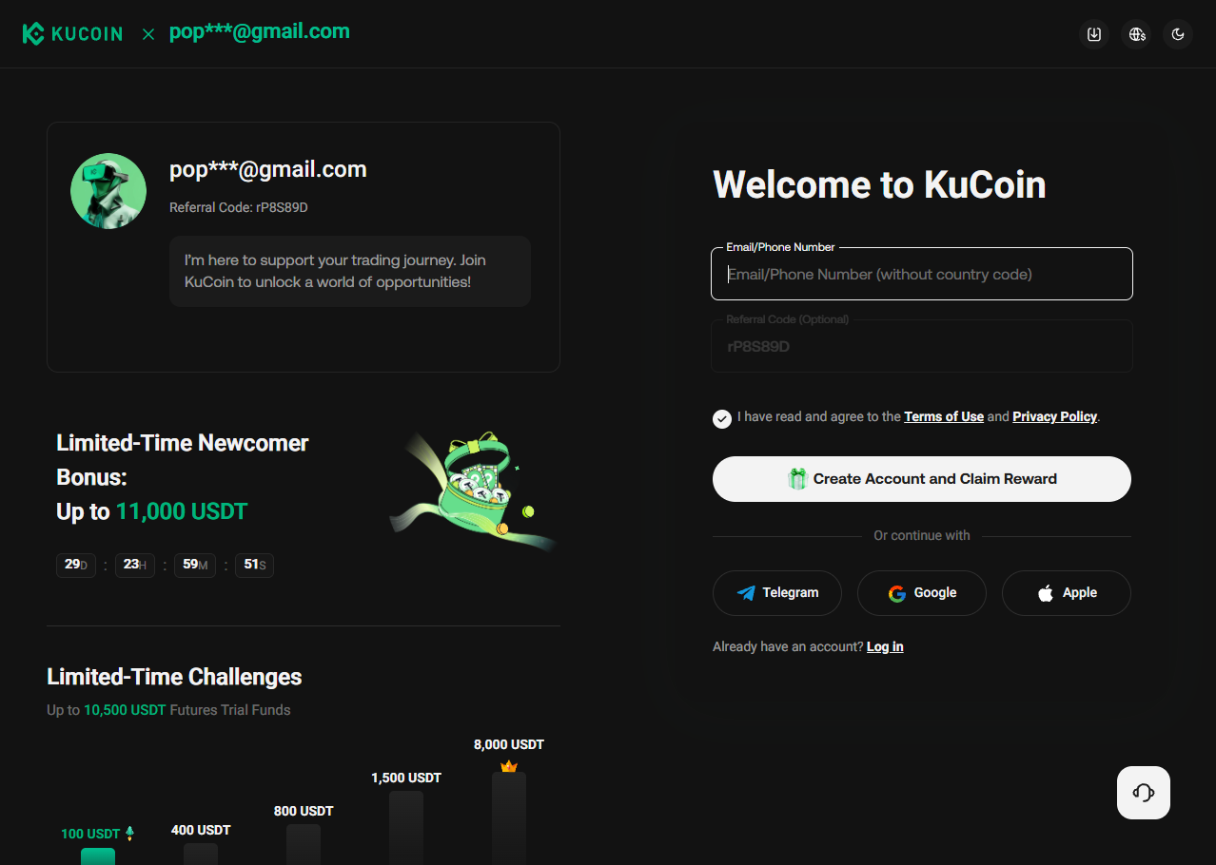This screenshot has width=1216, height=865.
Task: Click Log in for existing accounts
Action: [x=884, y=646]
